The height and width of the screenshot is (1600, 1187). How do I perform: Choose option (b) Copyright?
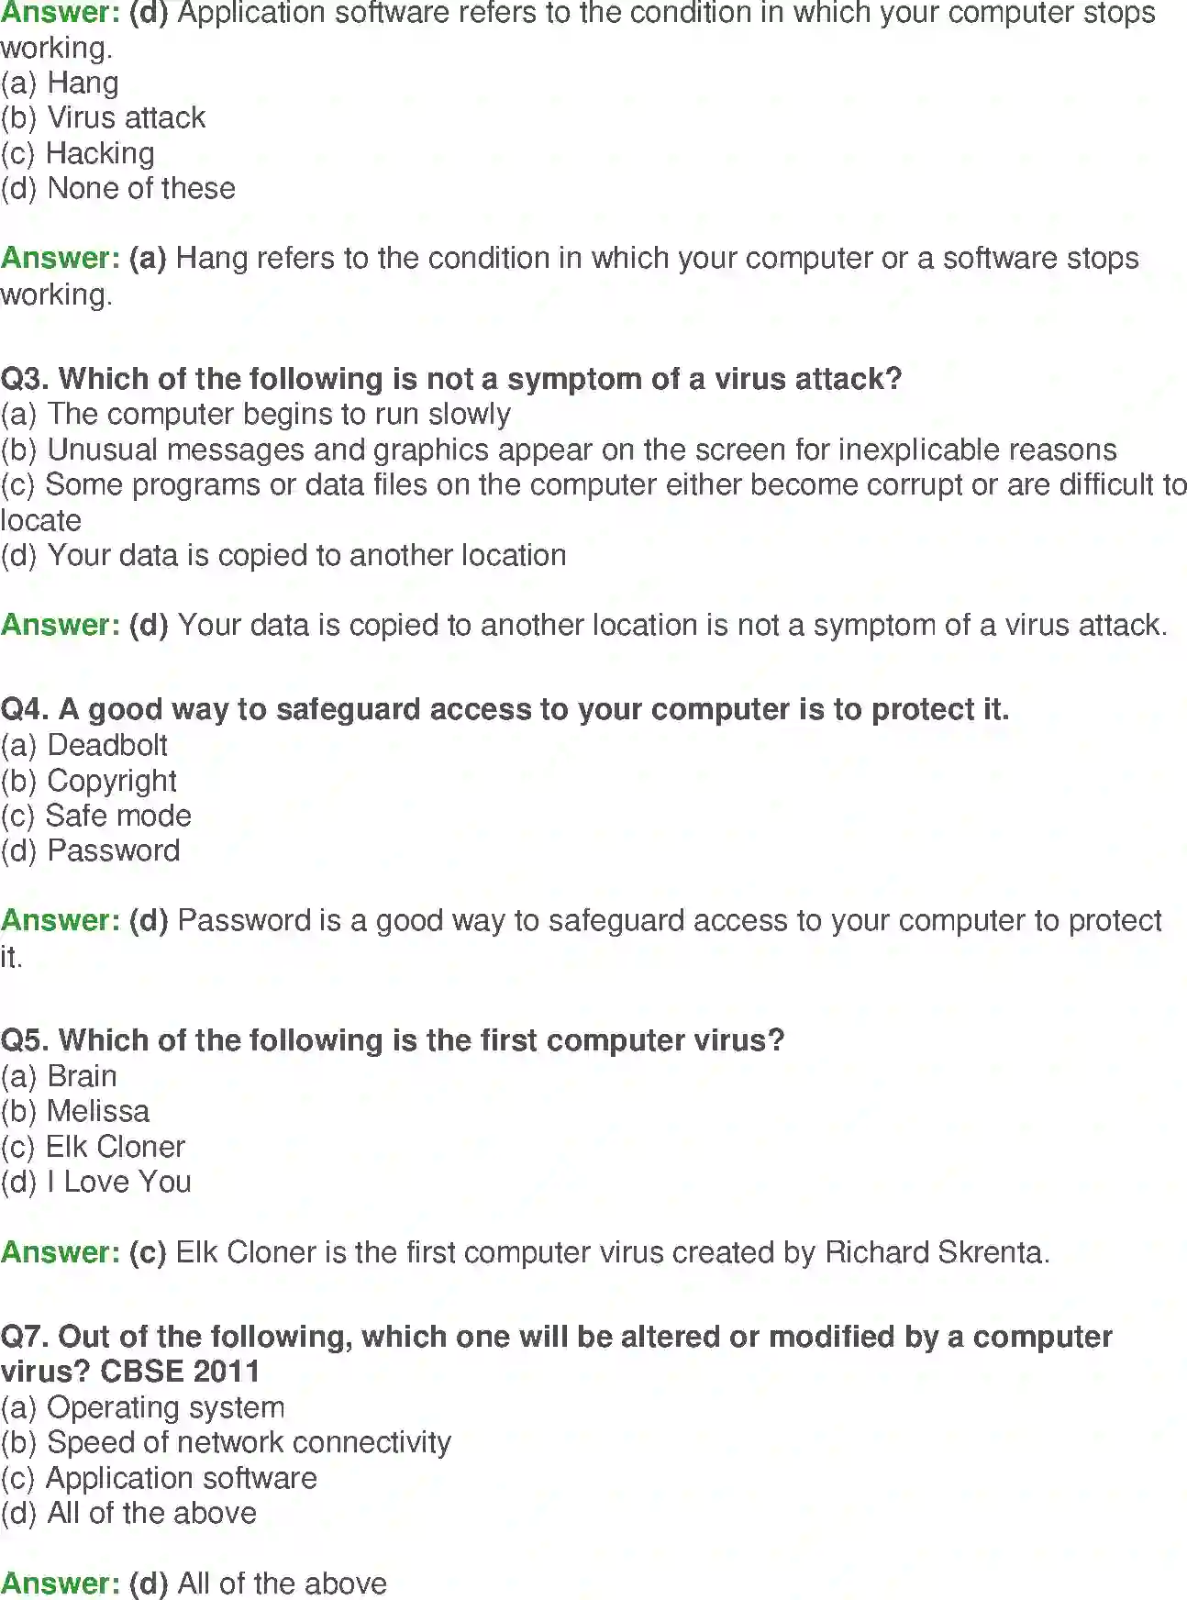pos(89,781)
